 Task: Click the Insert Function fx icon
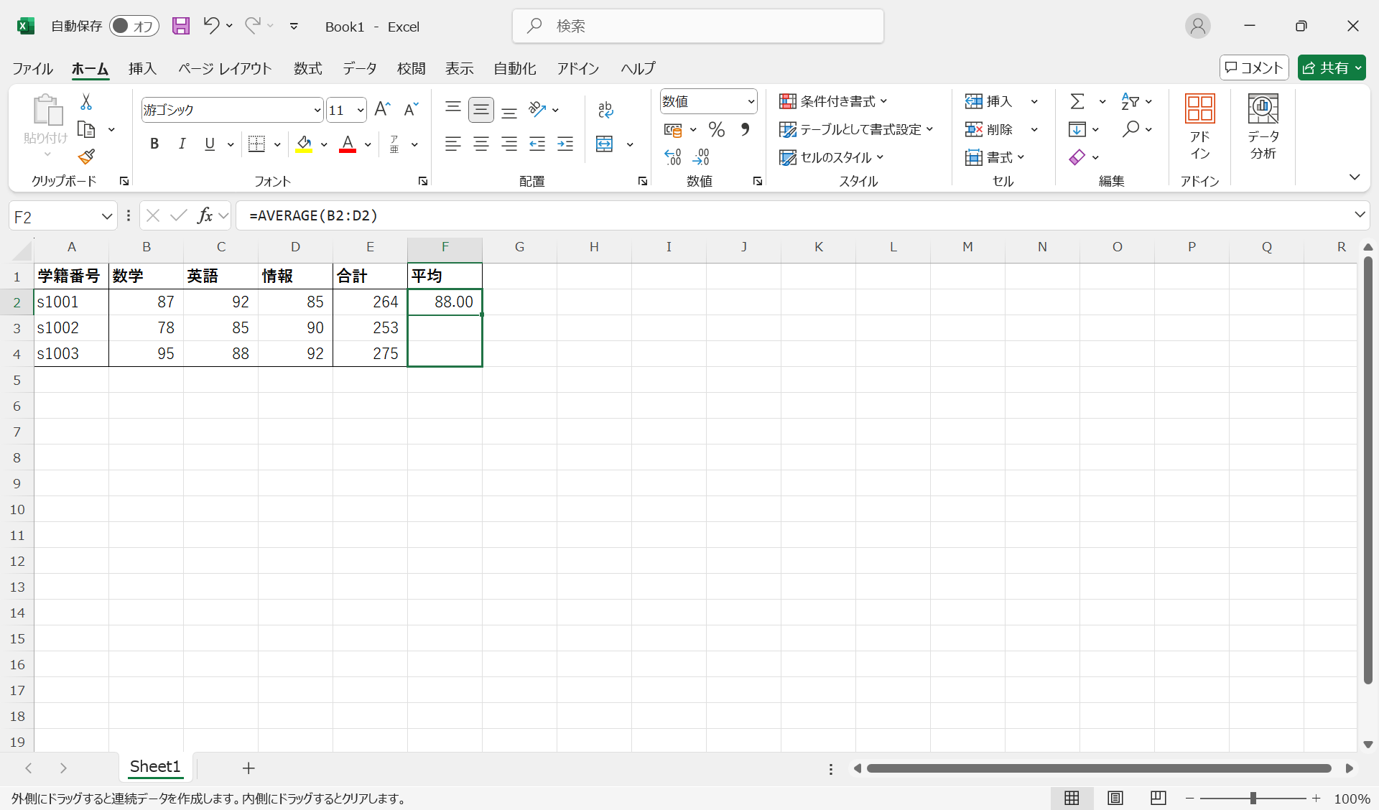tap(205, 215)
